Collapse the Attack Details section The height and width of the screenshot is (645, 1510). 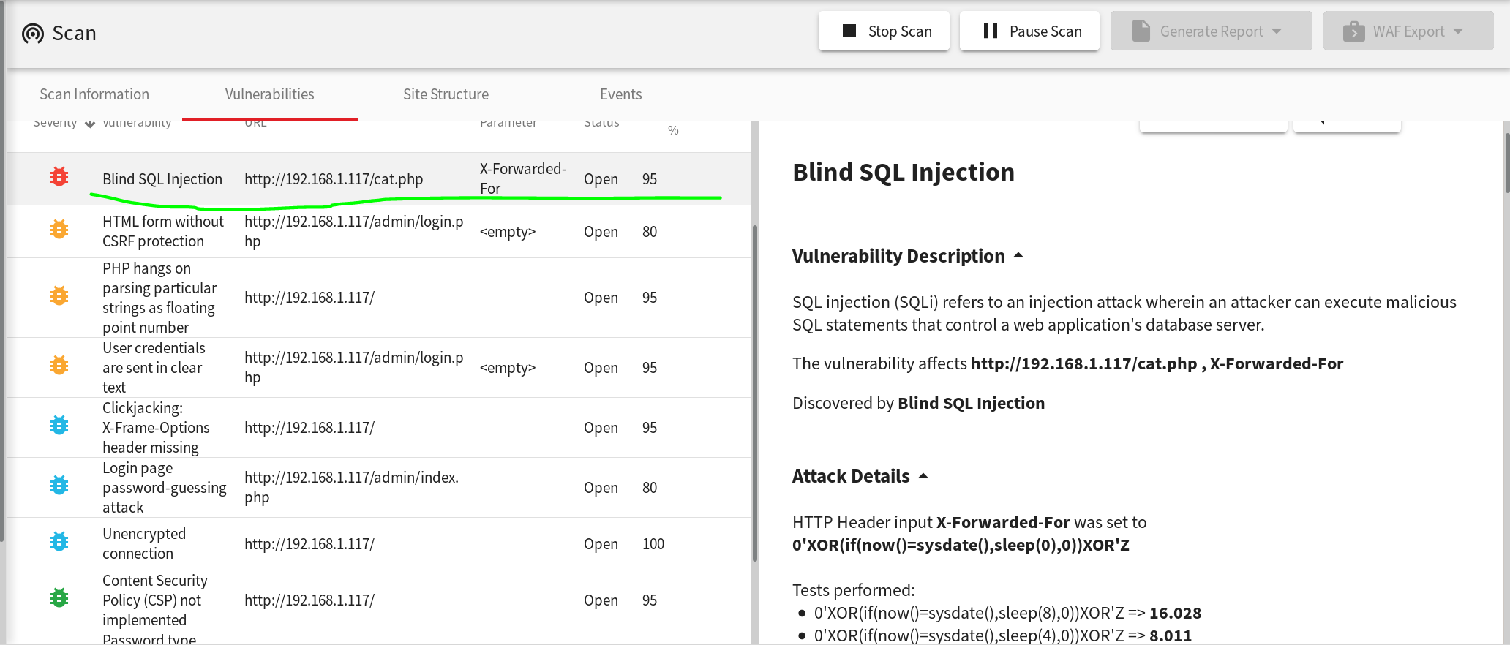[x=923, y=476]
